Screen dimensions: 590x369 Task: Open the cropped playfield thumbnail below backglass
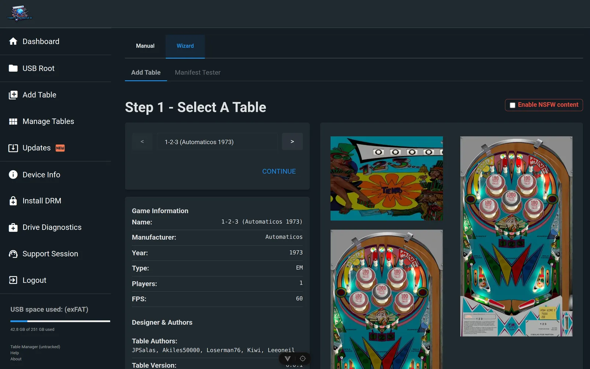point(386,299)
